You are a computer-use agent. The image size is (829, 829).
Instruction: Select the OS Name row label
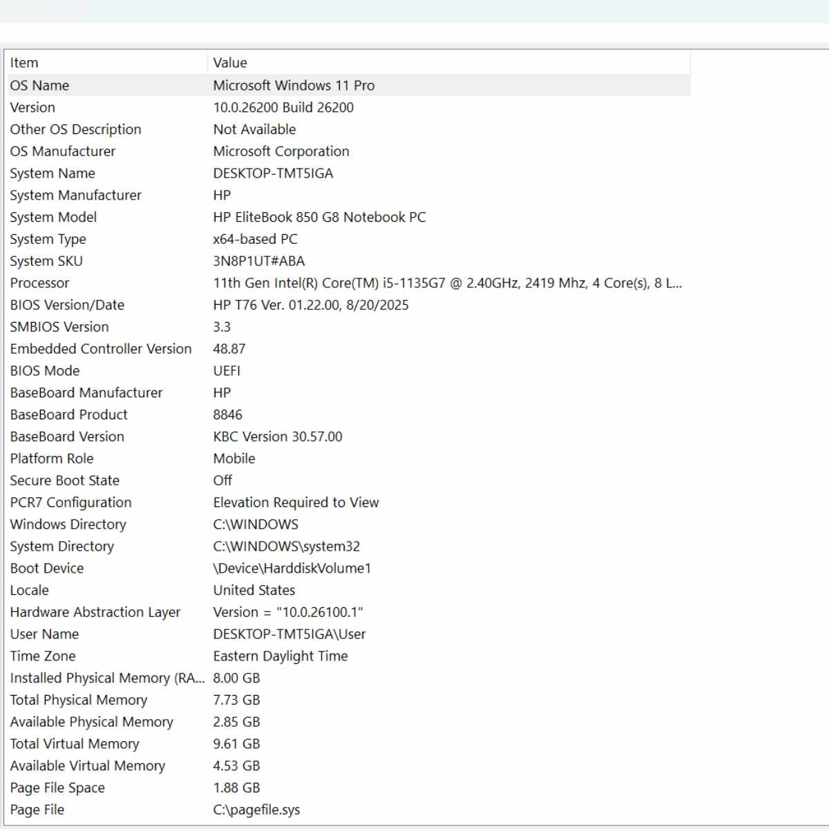[x=39, y=86]
